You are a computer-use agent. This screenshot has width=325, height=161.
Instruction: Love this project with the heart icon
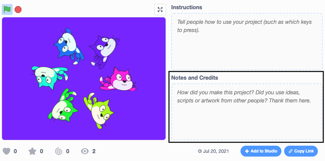click(6, 151)
